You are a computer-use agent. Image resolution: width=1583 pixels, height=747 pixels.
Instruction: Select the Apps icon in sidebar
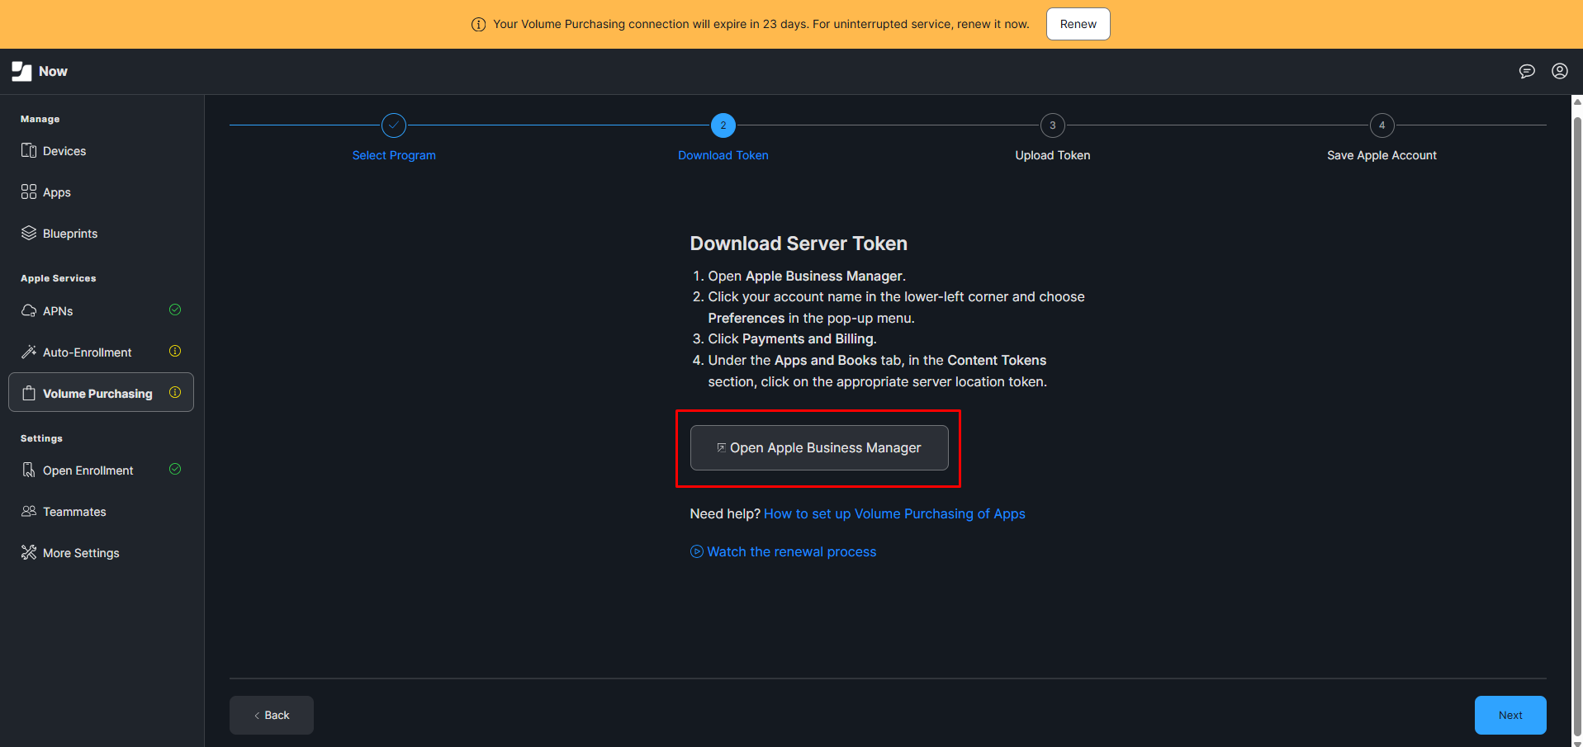point(29,191)
